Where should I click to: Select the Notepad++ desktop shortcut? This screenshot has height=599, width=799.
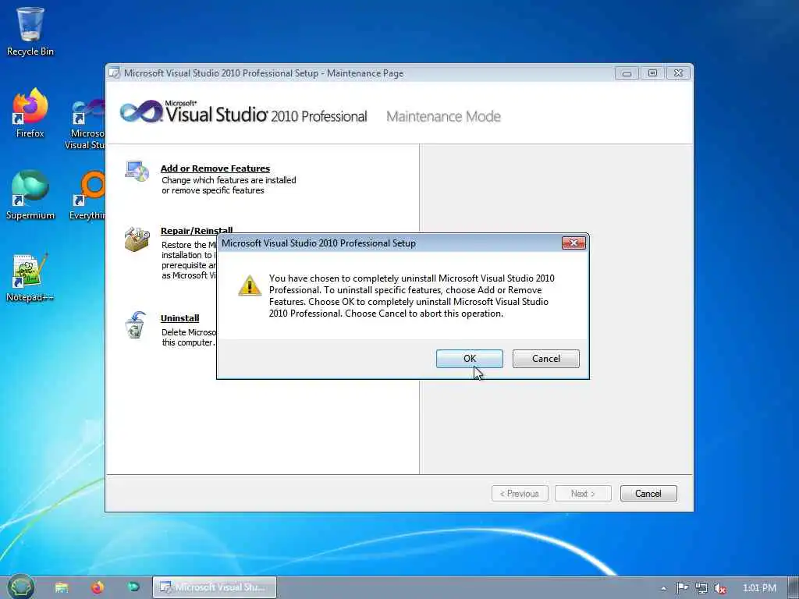30,277
